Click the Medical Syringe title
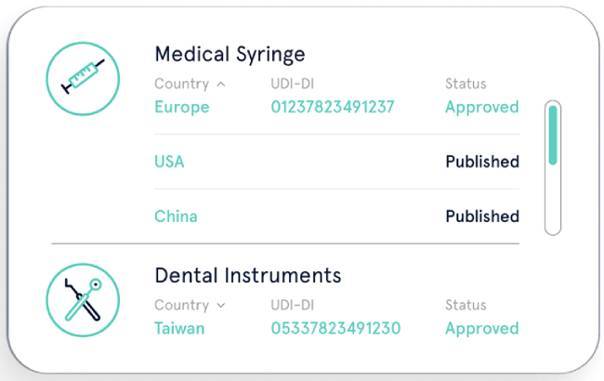 pos(230,54)
